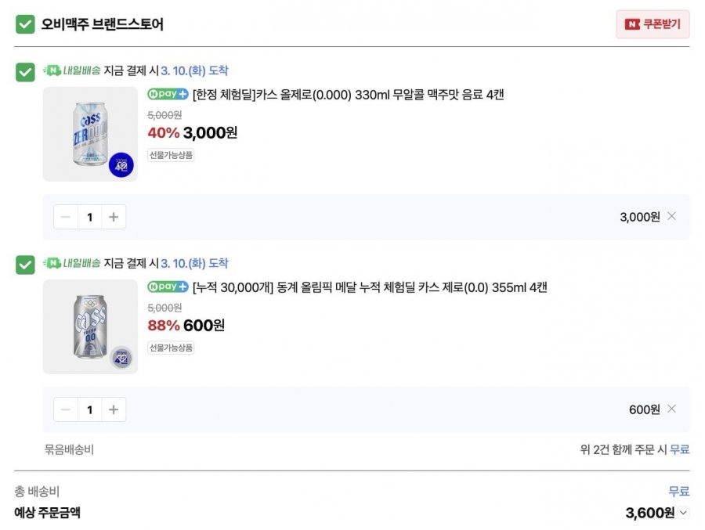705x530 pixels.
Task: Click the Npay plus badge on the first product
Action: (168, 95)
